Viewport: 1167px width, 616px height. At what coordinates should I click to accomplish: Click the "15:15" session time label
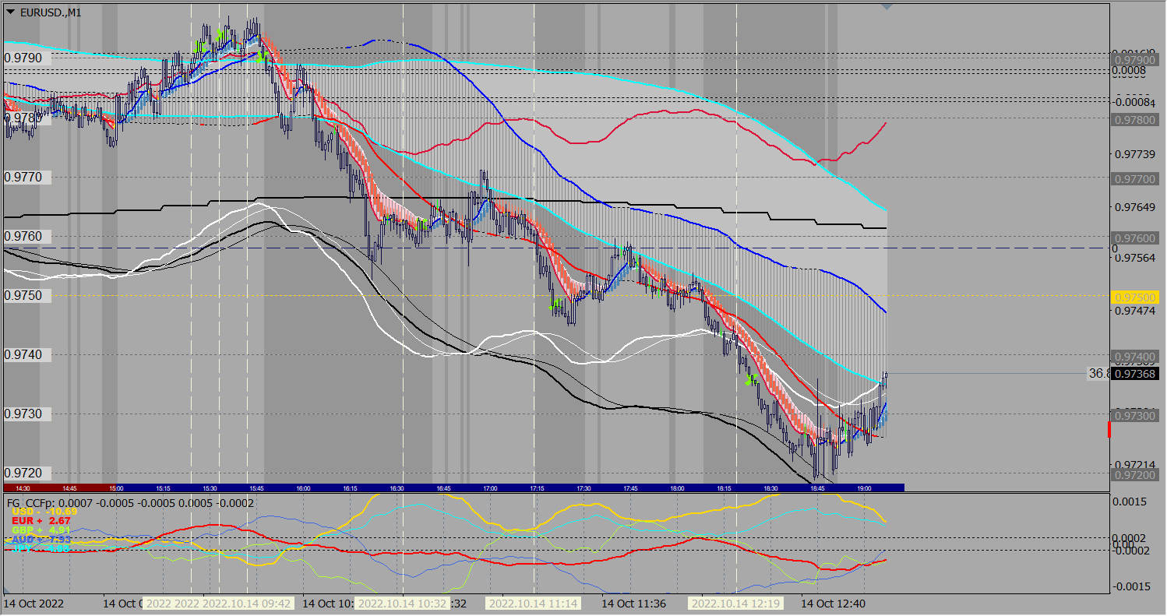(163, 488)
